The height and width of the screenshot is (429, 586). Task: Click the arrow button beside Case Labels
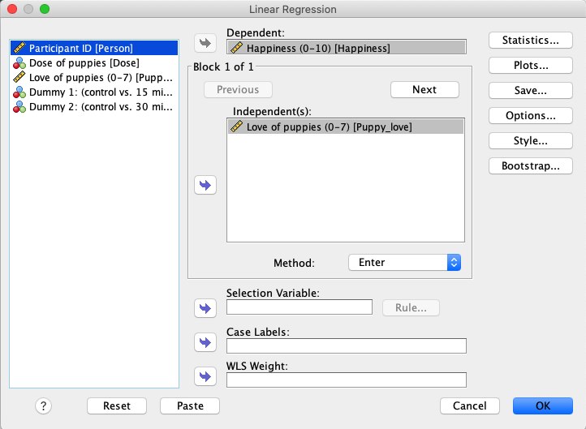point(205,342)
